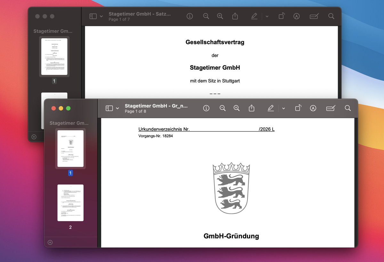Viewport: 384px width, 262px height.
Task: Open sidebar view options chevron in front window
Action: [x=117, y=108]
